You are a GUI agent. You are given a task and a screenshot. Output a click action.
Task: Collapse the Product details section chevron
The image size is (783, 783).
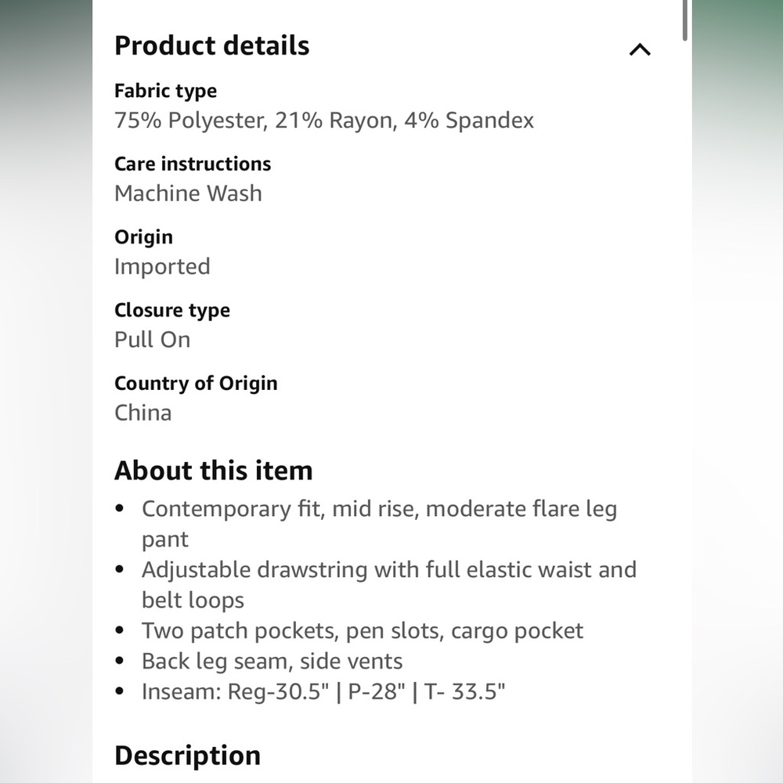640,49
